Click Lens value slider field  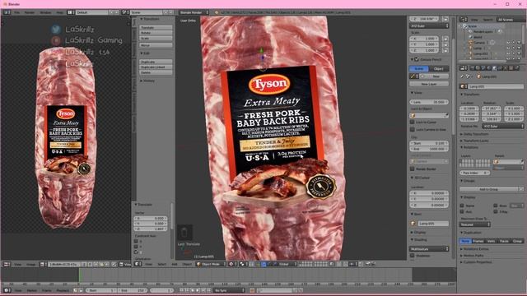[429, 102]
